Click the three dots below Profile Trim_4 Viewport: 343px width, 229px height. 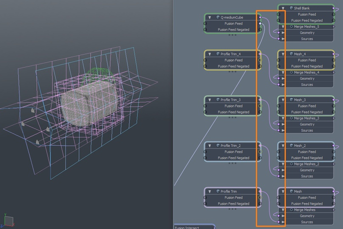tap(232, 71)
